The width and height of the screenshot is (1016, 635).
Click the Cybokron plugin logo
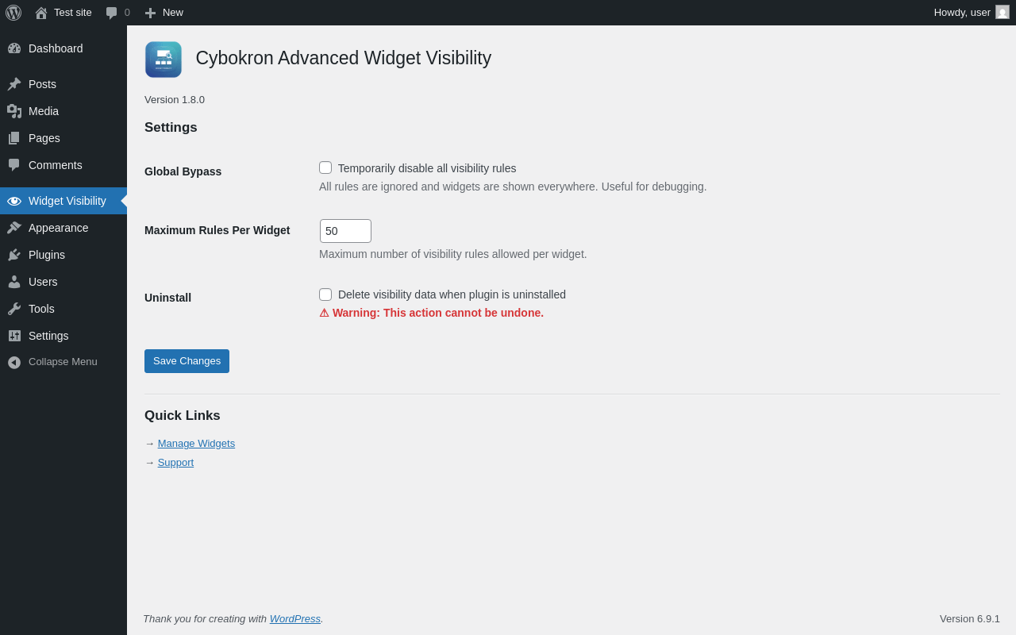coord(164,60)
